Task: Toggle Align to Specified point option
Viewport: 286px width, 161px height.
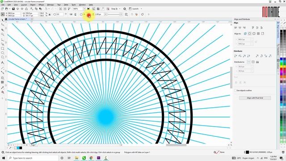Action: click(263, 34)
